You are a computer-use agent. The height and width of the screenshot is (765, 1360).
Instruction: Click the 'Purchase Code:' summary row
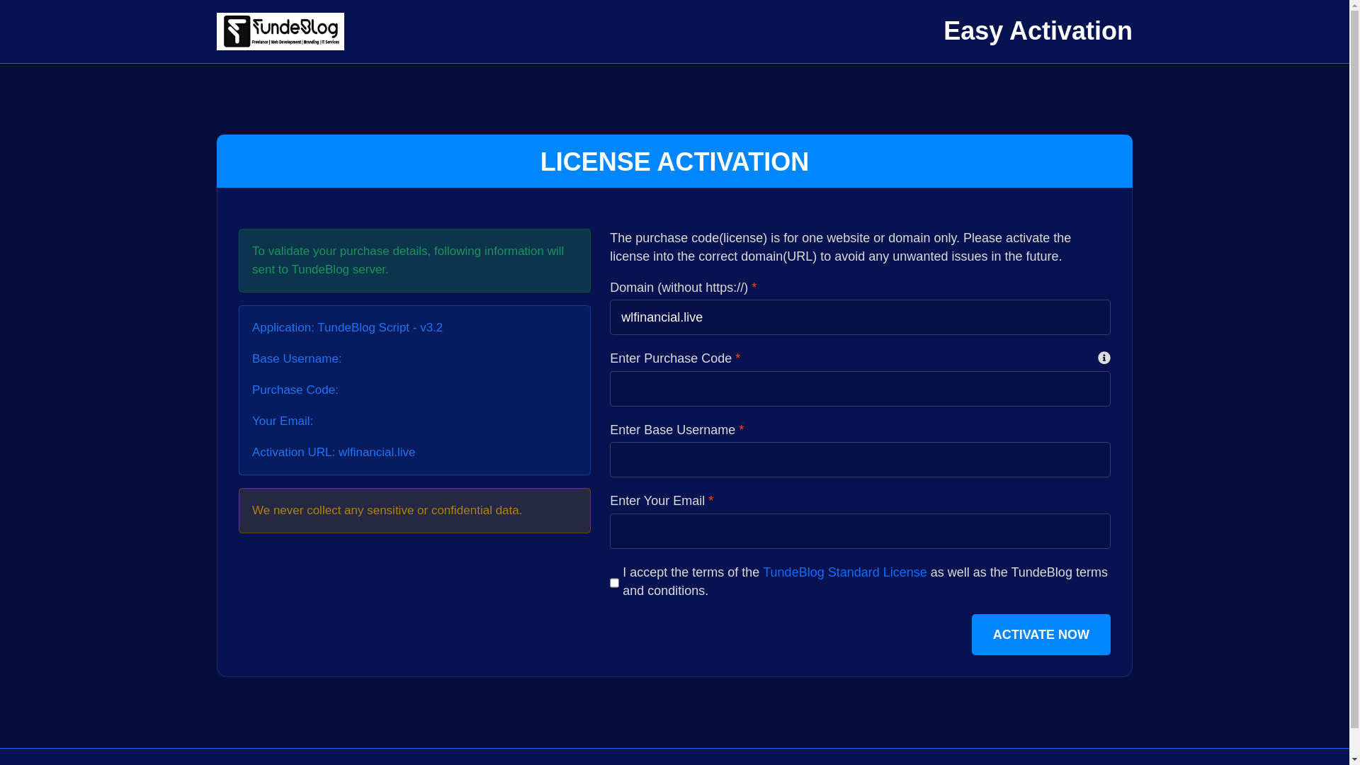[x=295, y=390]
